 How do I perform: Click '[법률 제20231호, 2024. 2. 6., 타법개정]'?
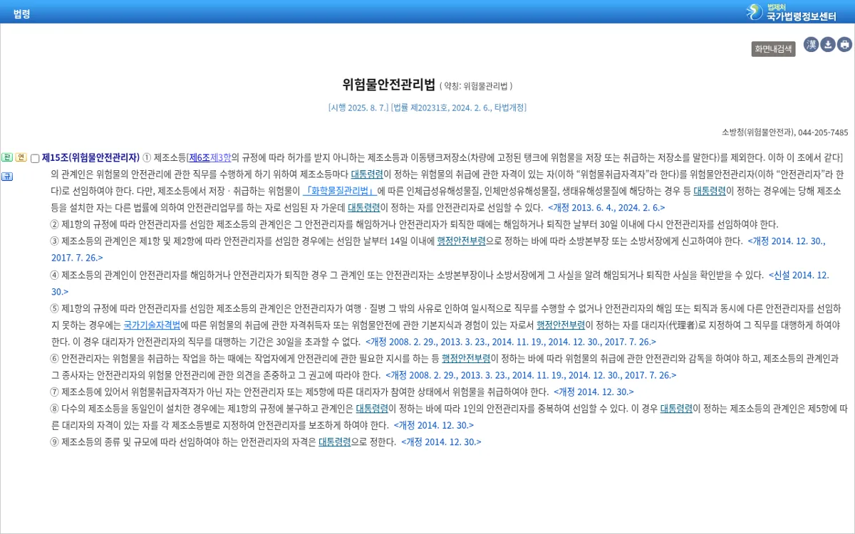459,108
